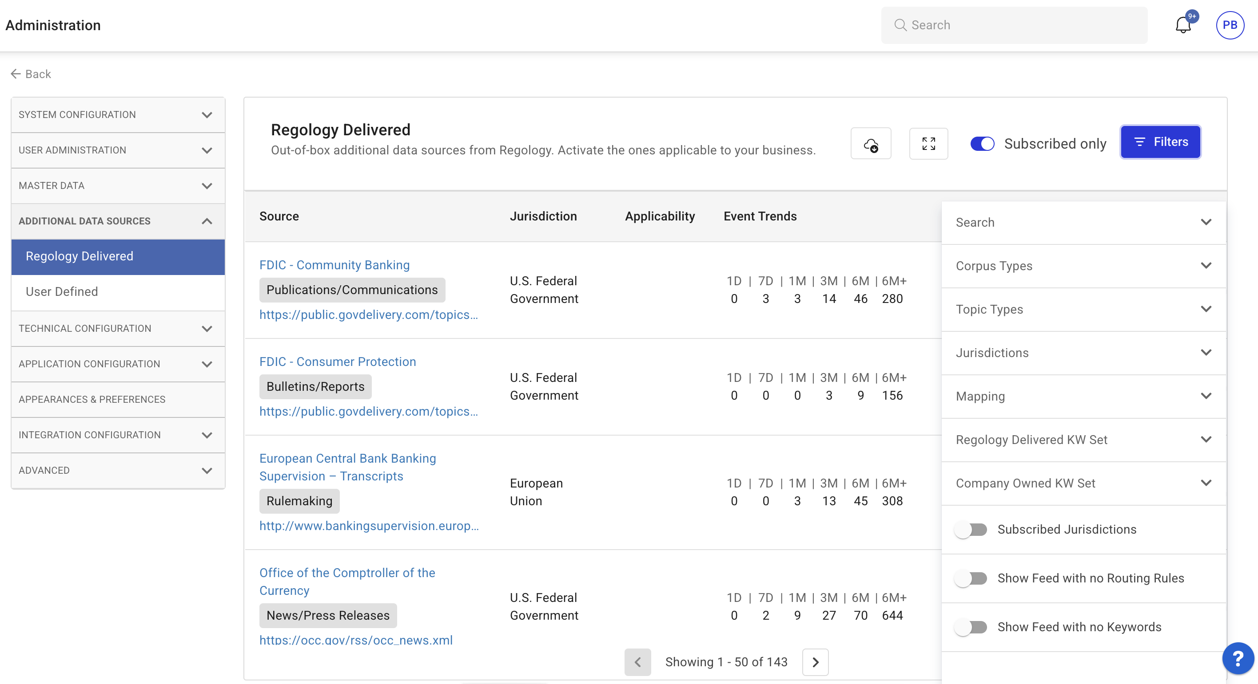
Task: Expand the Jurisdictions filter dropdown
Action: (x=1083, y=353)
